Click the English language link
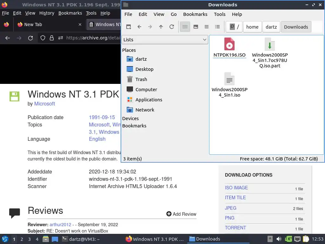 tap(97, 139)
